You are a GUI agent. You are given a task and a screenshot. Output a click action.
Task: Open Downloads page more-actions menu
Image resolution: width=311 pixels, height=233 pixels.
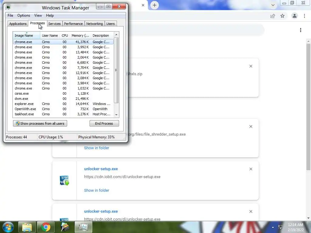point(301,30)
